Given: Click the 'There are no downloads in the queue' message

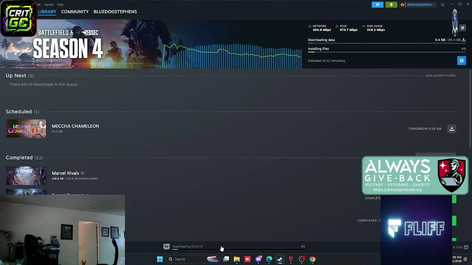Looking at the screenshot, I should 44,84.
